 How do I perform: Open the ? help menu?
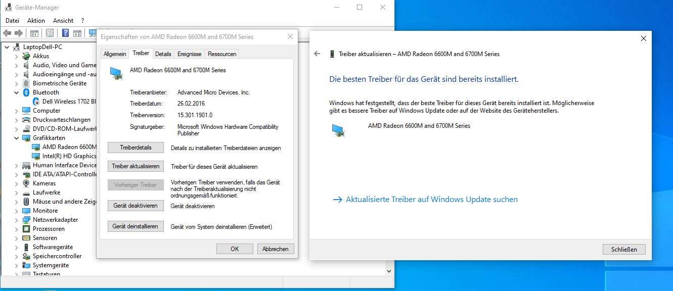(x=82, y=21)
